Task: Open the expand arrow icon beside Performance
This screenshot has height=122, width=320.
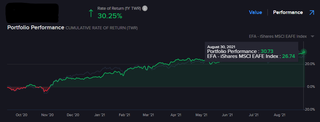Action: [x=312, y=13]
